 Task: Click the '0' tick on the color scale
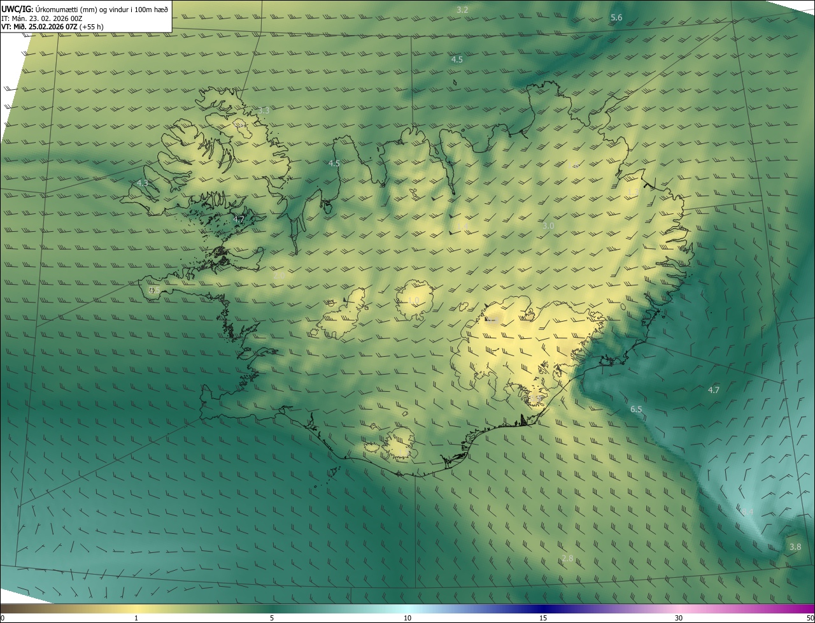pos(3,618)
